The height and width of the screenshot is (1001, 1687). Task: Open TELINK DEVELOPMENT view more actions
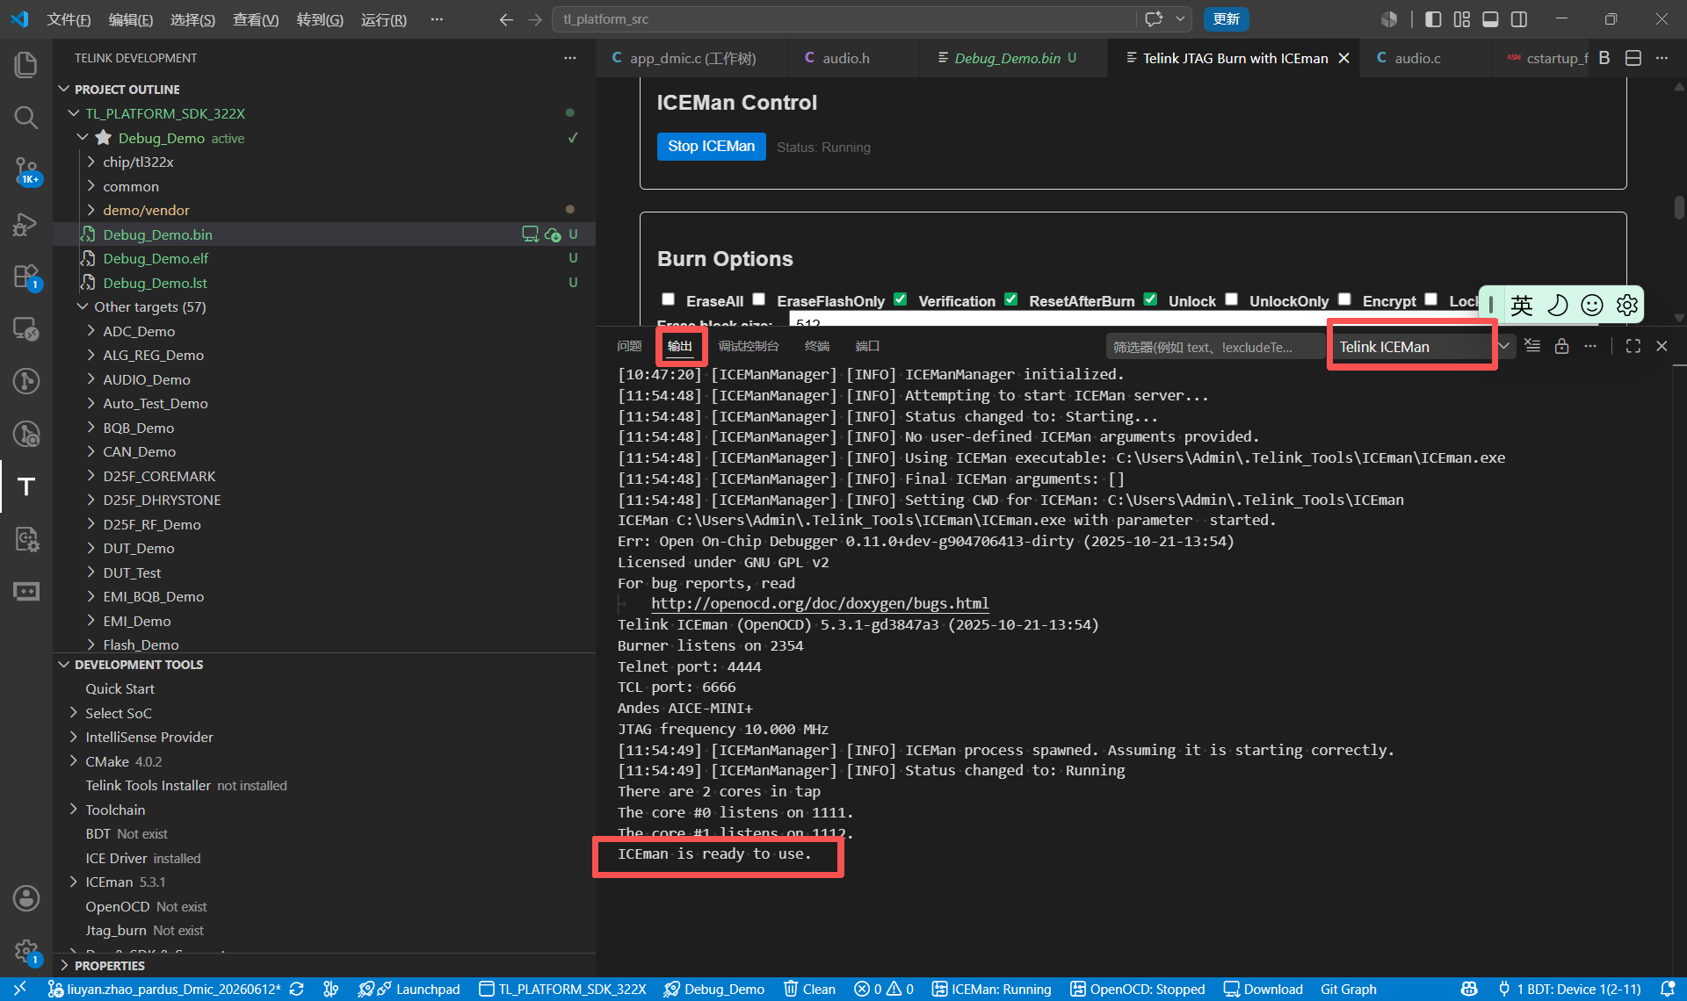pos(570,58)
